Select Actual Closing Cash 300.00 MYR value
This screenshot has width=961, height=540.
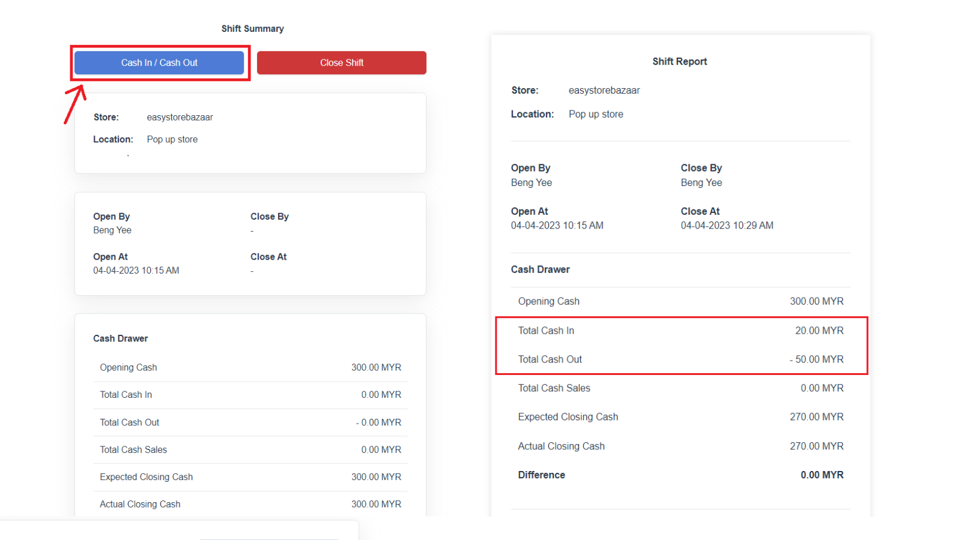[x=377, y=504]
